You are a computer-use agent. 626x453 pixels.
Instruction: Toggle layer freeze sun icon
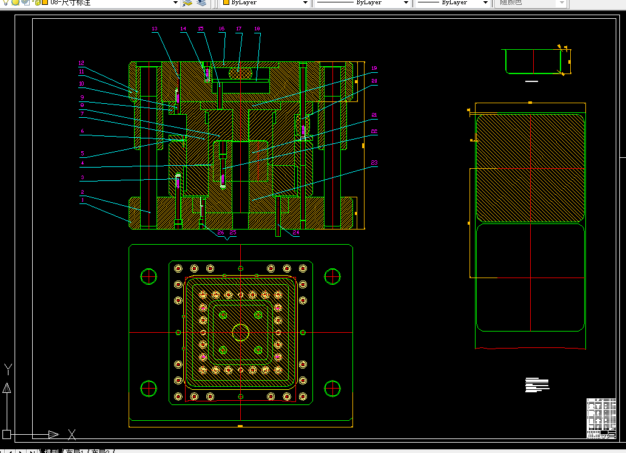(x=15, y=2)
